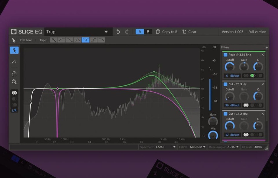Collapse the Filters panel with the chevron
278x178 pixels.
(x=267, y=47)
